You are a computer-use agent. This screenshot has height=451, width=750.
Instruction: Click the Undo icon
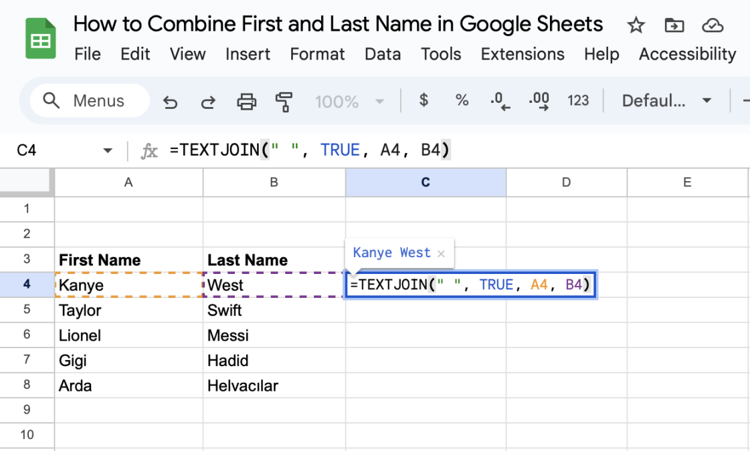(x=169, y=101)
